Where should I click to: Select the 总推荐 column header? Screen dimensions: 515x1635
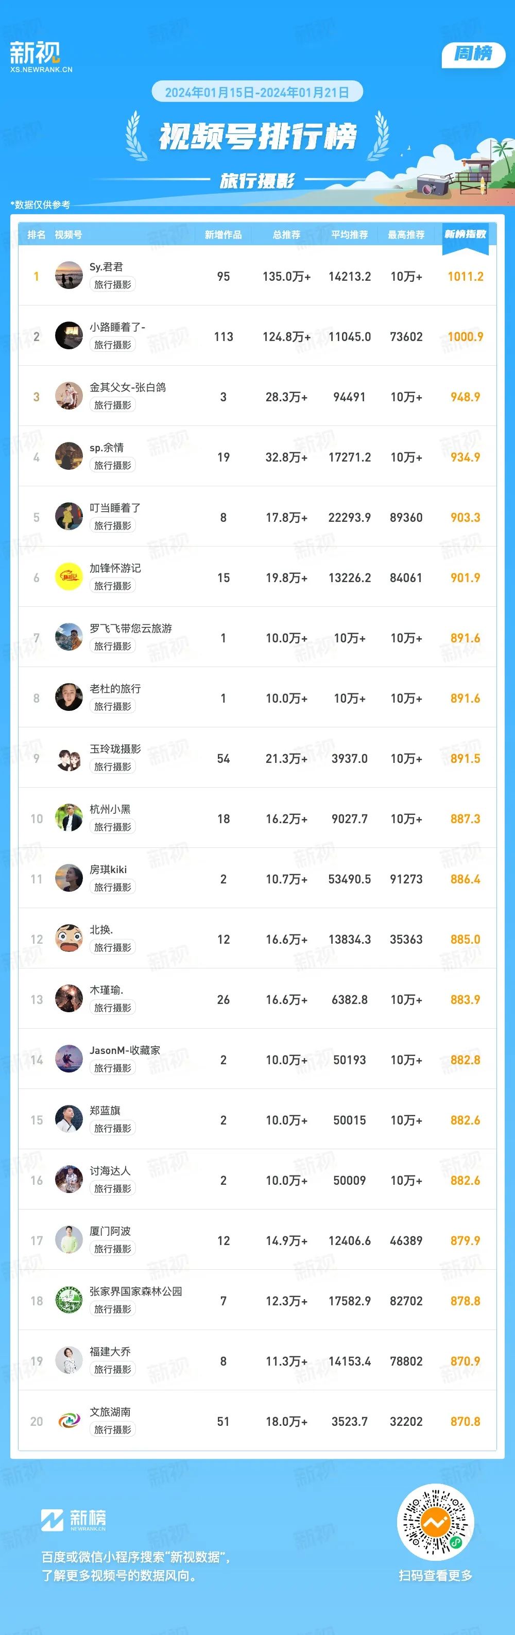pyautogui.click(x=287, y=235)
